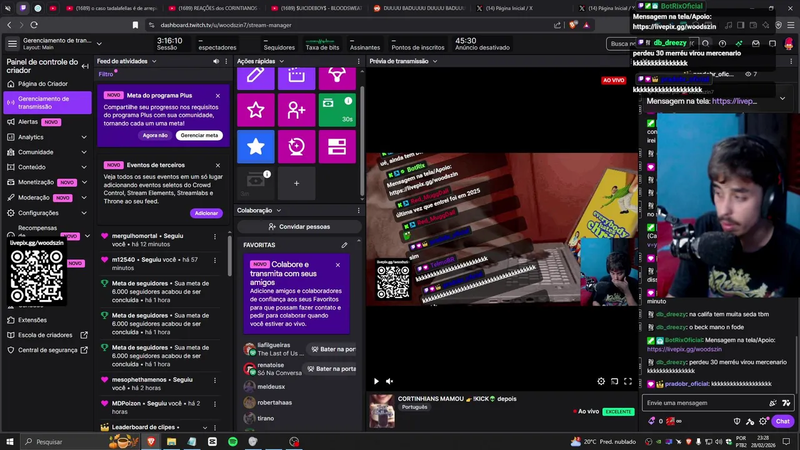Open Colaboração panel three-dot menu
The height and width of the screenshot is (450, 800).
(359, 211)
